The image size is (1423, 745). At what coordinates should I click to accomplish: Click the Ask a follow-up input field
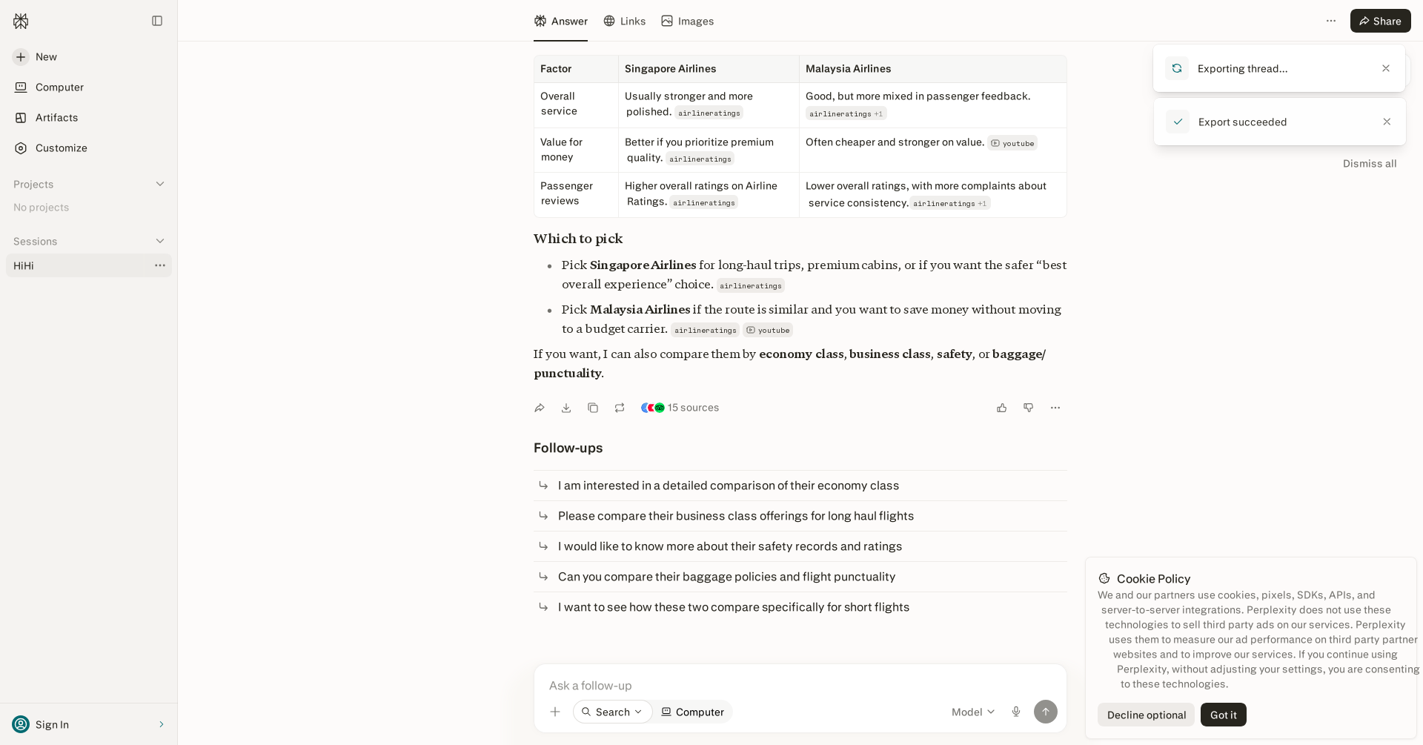click(x=800, y=686)
